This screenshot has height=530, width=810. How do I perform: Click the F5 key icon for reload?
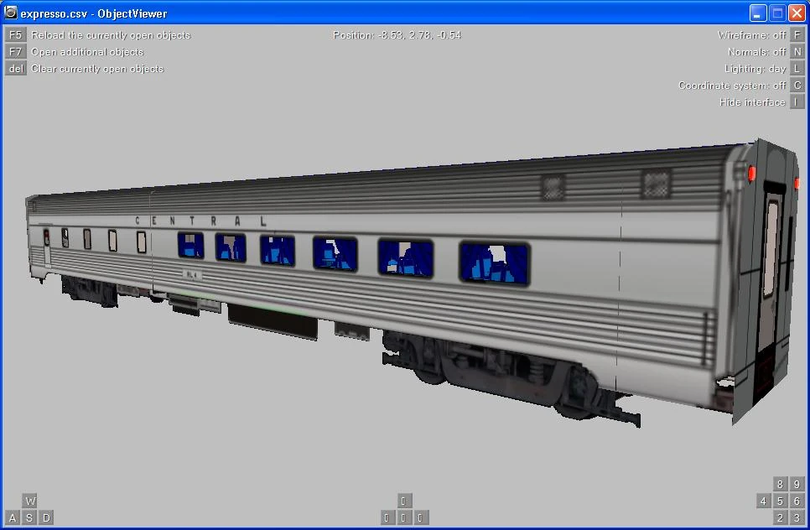(x=15, y=35)
